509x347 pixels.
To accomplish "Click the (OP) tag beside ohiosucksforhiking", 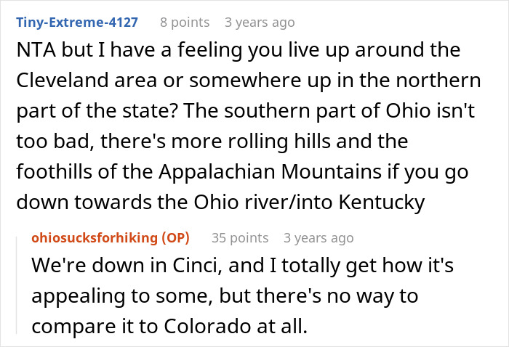I will [184, 237].
